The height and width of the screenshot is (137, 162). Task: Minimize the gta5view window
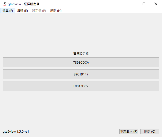point(132,4)
